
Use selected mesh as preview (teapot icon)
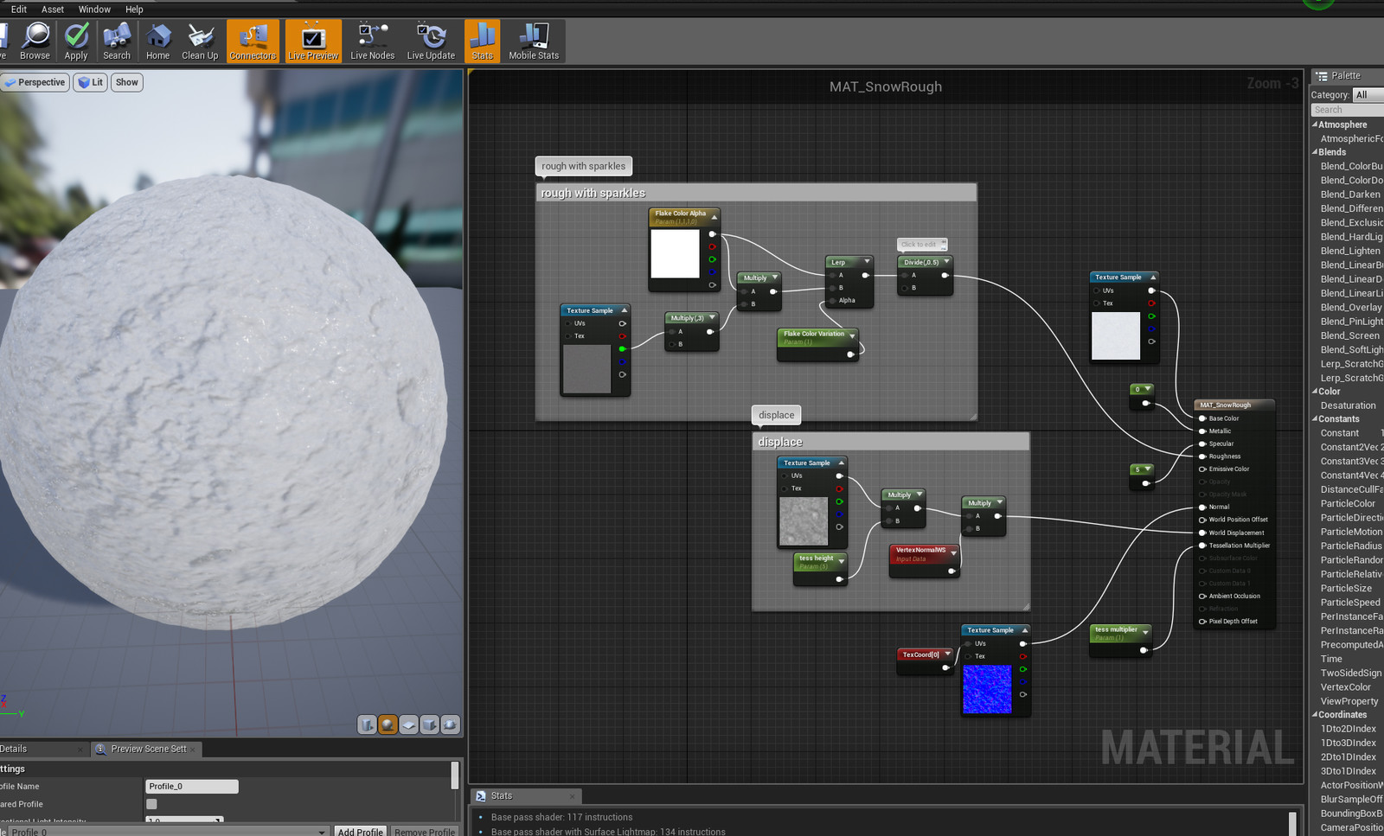coord(451,724)
